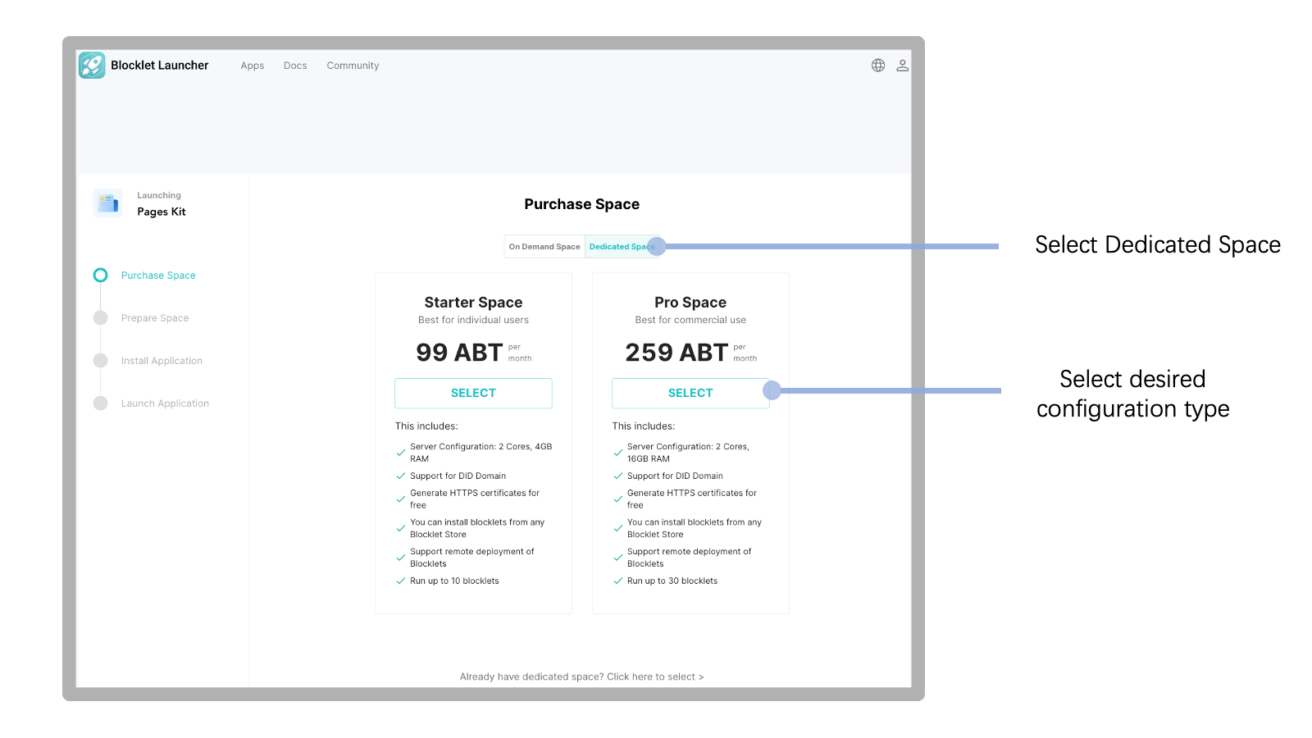The height and width of the screenshot is (738, 1312).
Task: Open the Docs menu item
Action: (x=295, y=66)
